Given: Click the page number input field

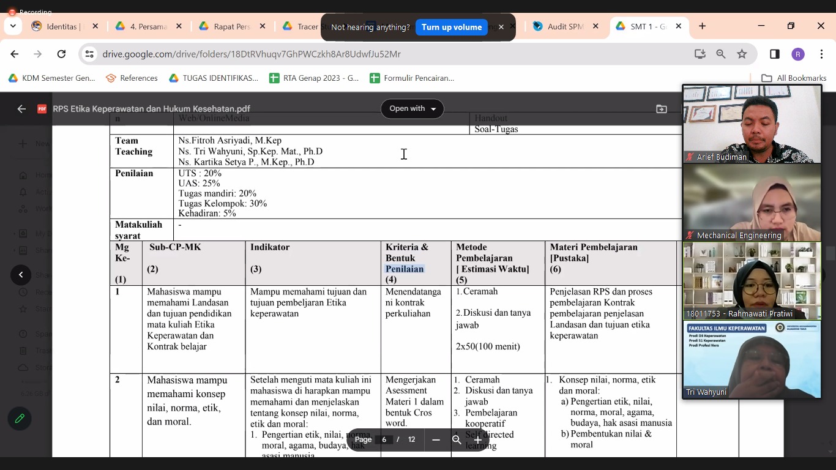Looking at the screenshot, I should [x=385, y=439].
